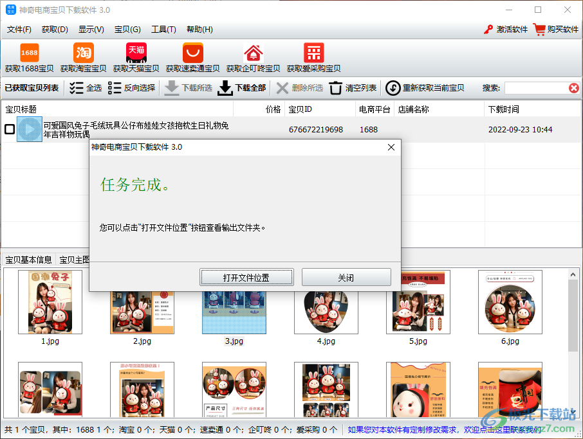Select the 获取速卖通宝贝 icon
Image resolution: width=583 pixels, height=439 pixels.
[x=192, y=53]
